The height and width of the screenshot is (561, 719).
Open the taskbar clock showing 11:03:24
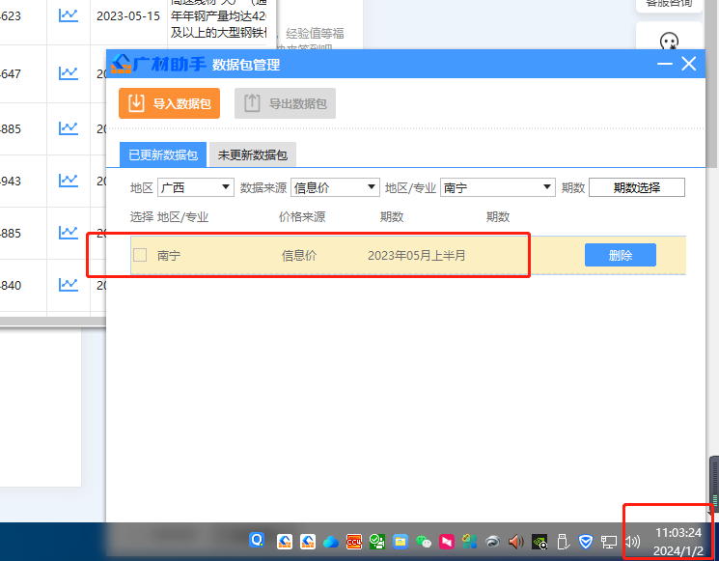coord(678,542)
